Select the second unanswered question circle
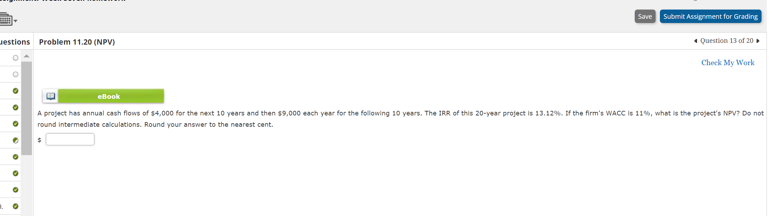 pos(15,74)
